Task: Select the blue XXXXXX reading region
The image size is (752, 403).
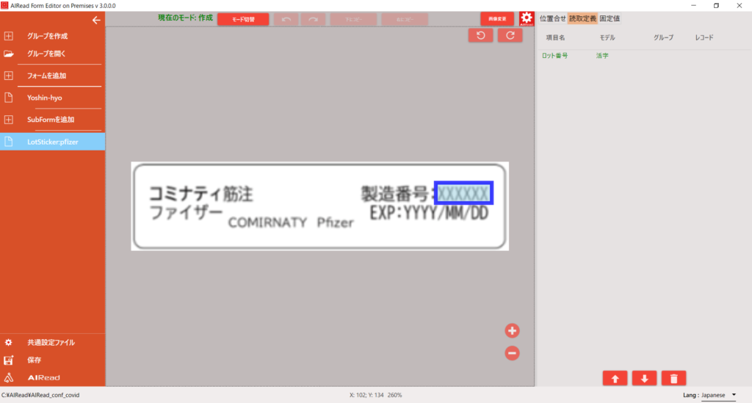Action: click(464, 193)
